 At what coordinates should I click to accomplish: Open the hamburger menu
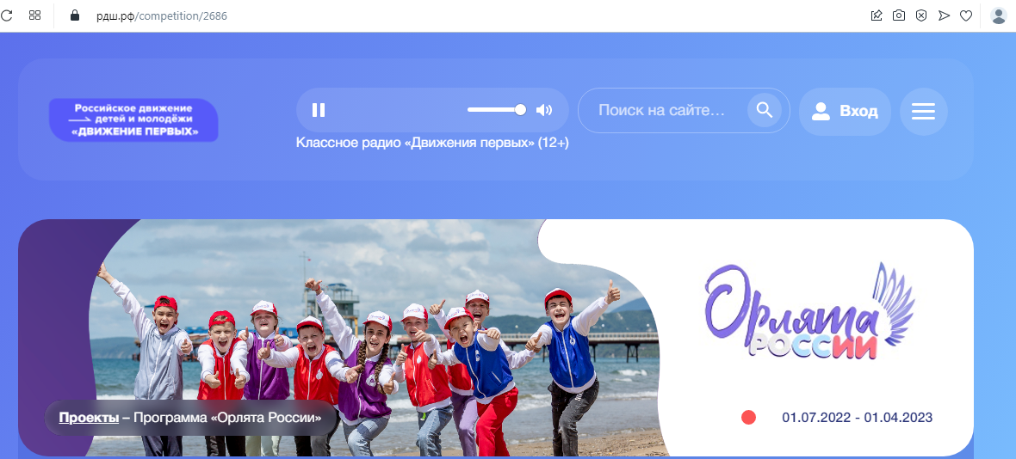click(x=923, y=111)
